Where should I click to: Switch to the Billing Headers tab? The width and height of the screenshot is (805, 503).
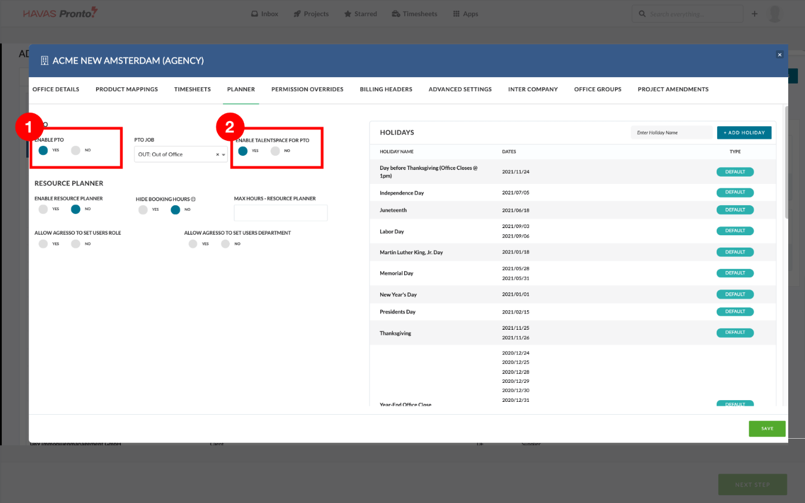point(386,89)
